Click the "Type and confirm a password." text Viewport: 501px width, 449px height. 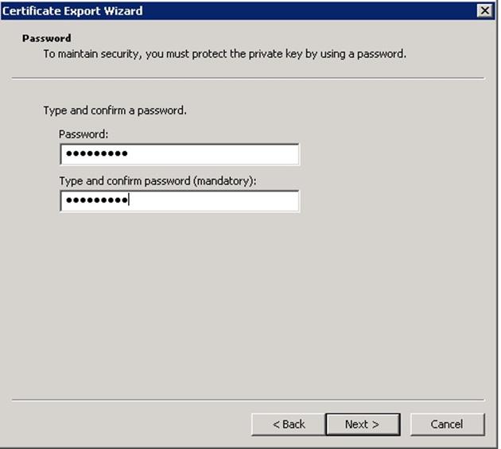click(x=115, y=110)
